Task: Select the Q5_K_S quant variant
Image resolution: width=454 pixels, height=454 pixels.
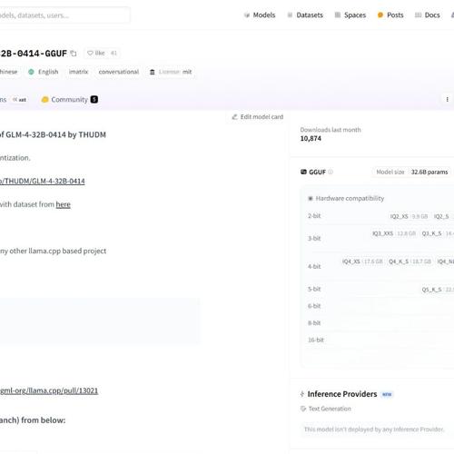Action: [x=437, y=290]
